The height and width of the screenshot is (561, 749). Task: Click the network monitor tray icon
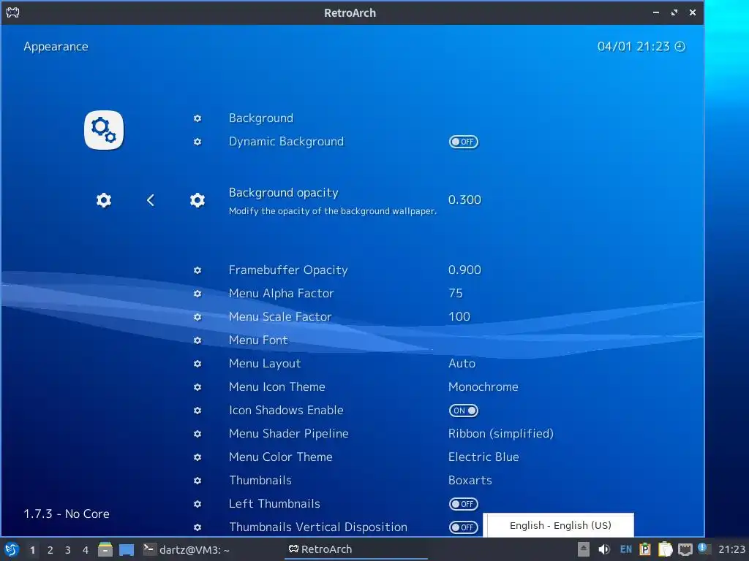685,549
